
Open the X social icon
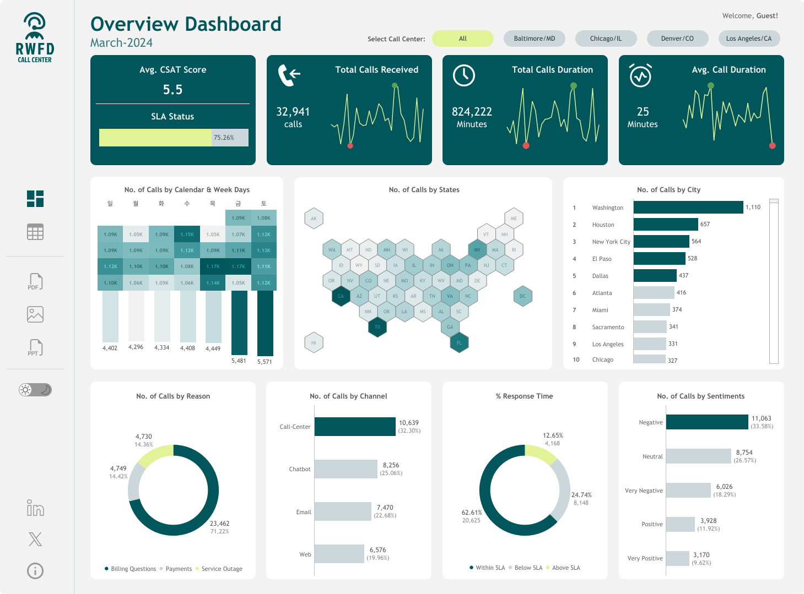[x=35, y=539]
